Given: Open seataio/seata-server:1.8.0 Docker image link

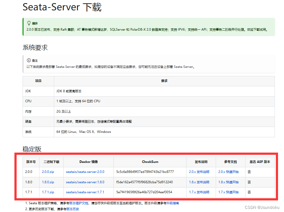Looking at the screenshot, I should pyautogui.click(x=85, y=182).
